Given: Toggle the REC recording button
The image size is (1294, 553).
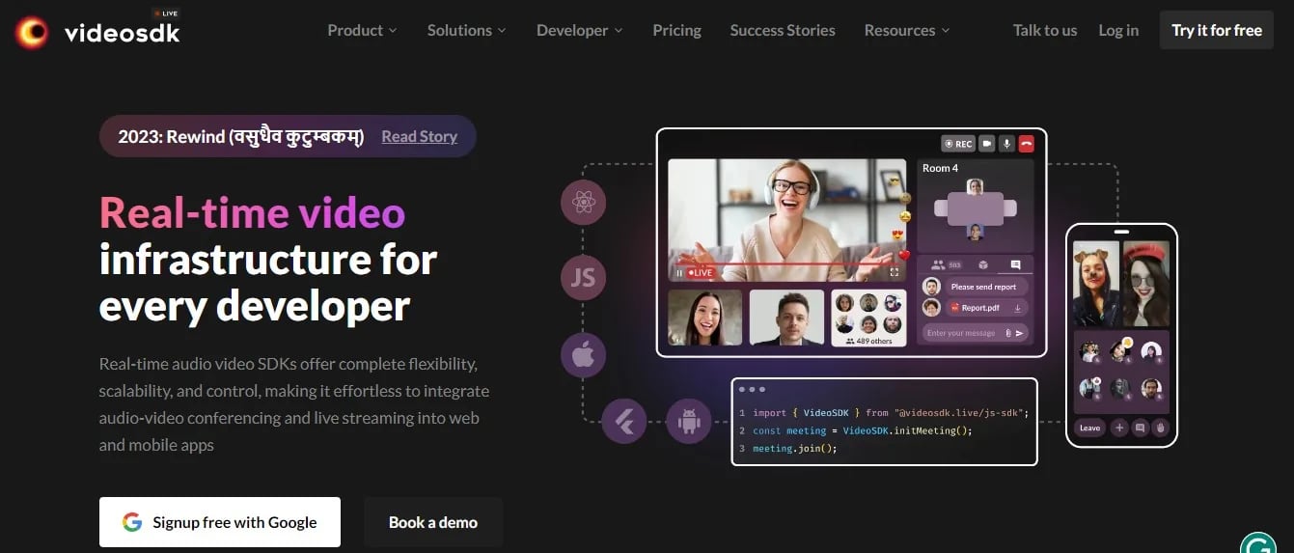Looking at the screenshot, I should (x=958, y=144).
